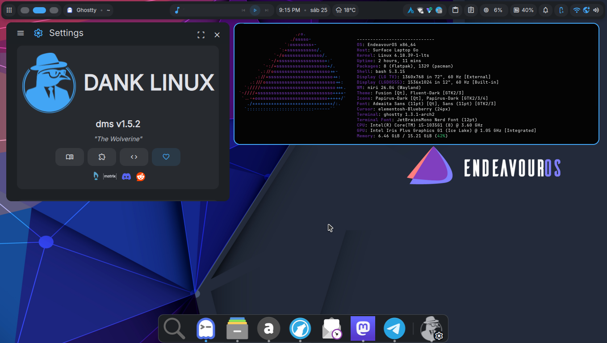607x343 pixels.
Task: Click the VPN globe icon beside Wi-Fi
Action: 586,10
